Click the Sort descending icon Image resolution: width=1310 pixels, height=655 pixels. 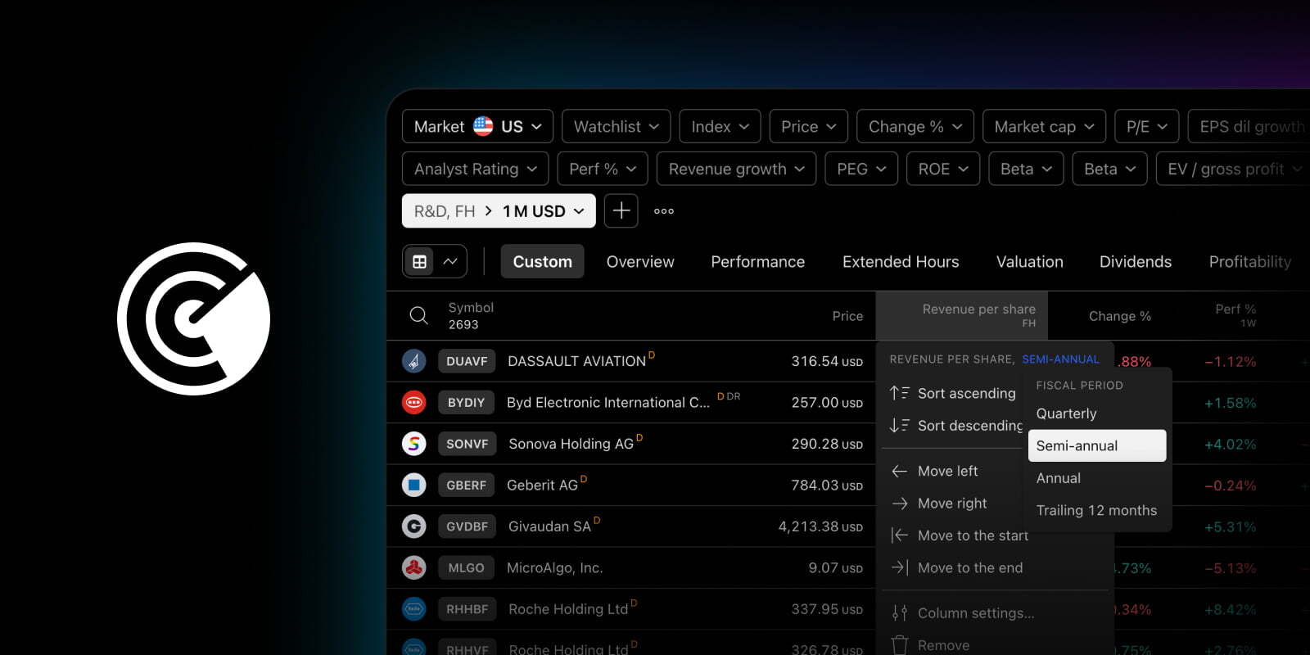coord(900,426)
